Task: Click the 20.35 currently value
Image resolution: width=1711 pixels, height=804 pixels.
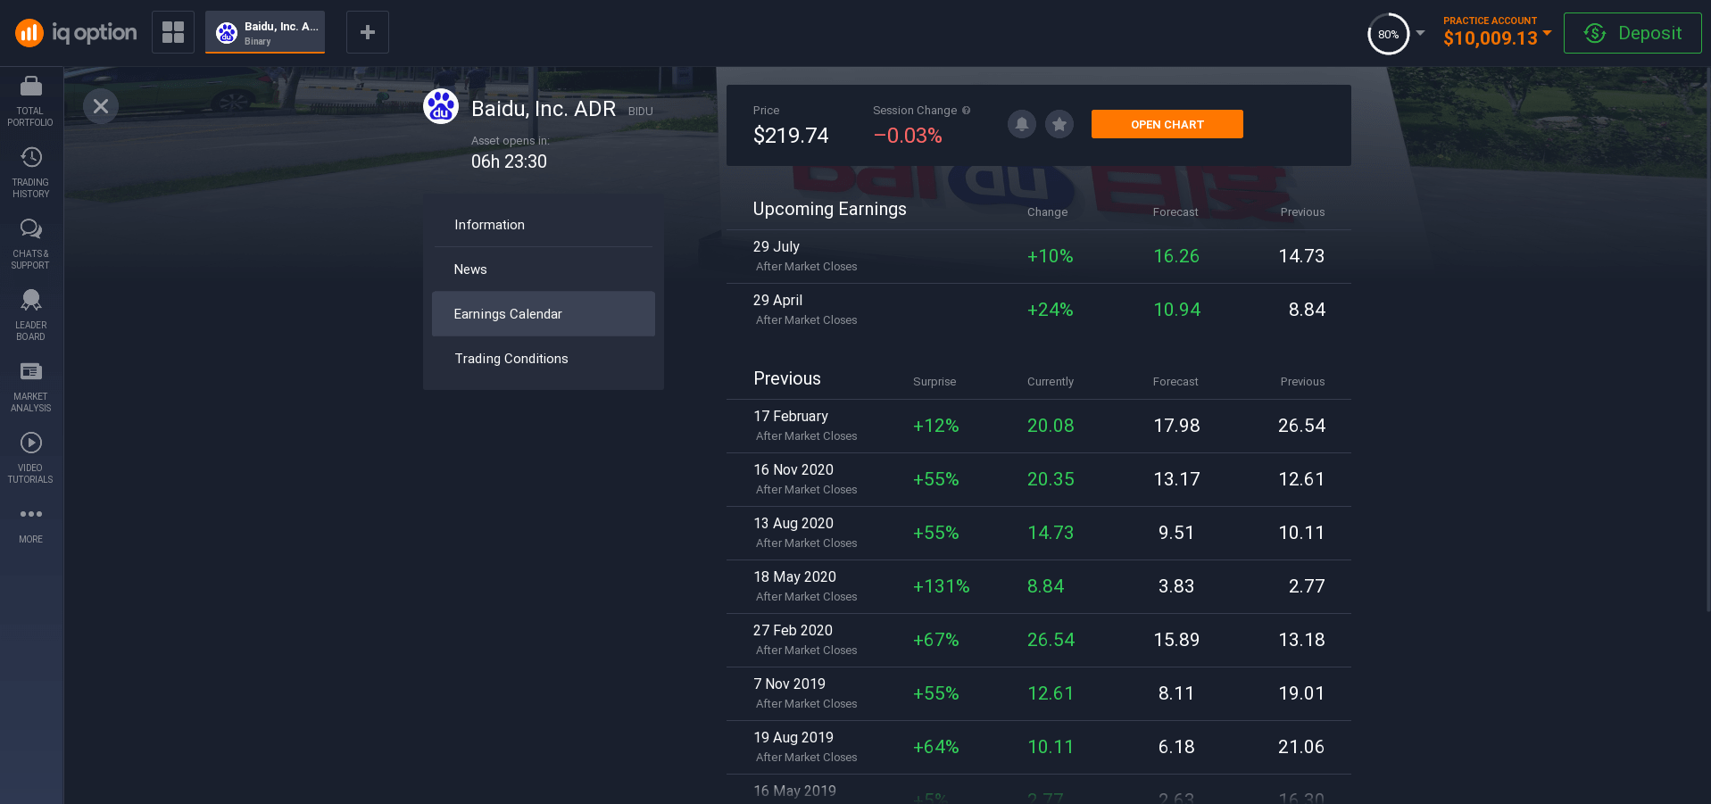Action: [1051, 479]
